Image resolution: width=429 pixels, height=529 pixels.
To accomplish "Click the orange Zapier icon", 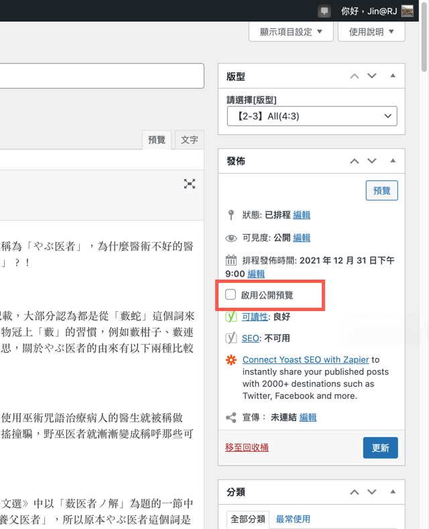I will [231, 360].
